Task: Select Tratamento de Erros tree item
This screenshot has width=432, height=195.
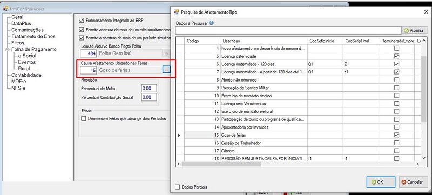Action: click(x=33, y=36)
